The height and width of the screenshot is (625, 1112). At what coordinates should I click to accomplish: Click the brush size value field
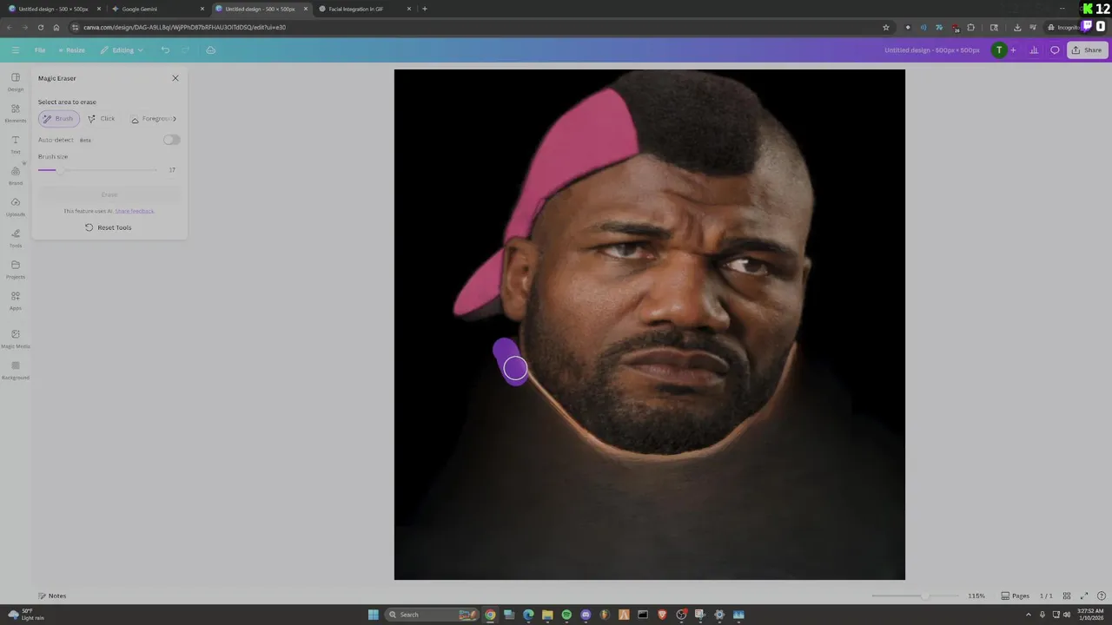click(172, 170)
